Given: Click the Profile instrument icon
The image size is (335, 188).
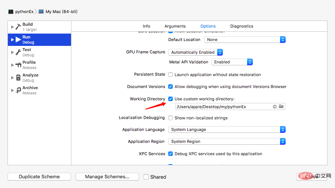Looking at the screenshot, I should point(18,65).
